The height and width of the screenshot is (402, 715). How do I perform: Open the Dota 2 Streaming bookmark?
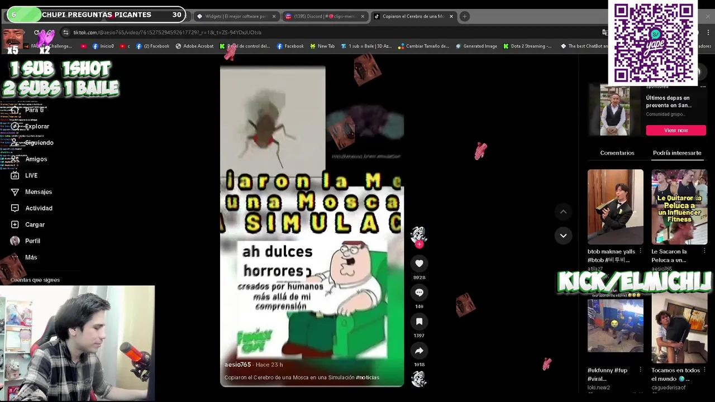click(x=527, y=46)
